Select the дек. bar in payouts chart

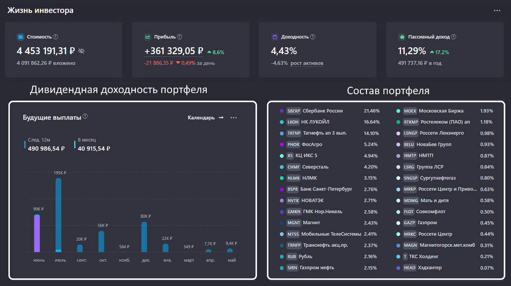coord(144,237)
